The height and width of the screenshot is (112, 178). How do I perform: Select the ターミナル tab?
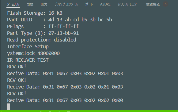(x=13, y=4)
